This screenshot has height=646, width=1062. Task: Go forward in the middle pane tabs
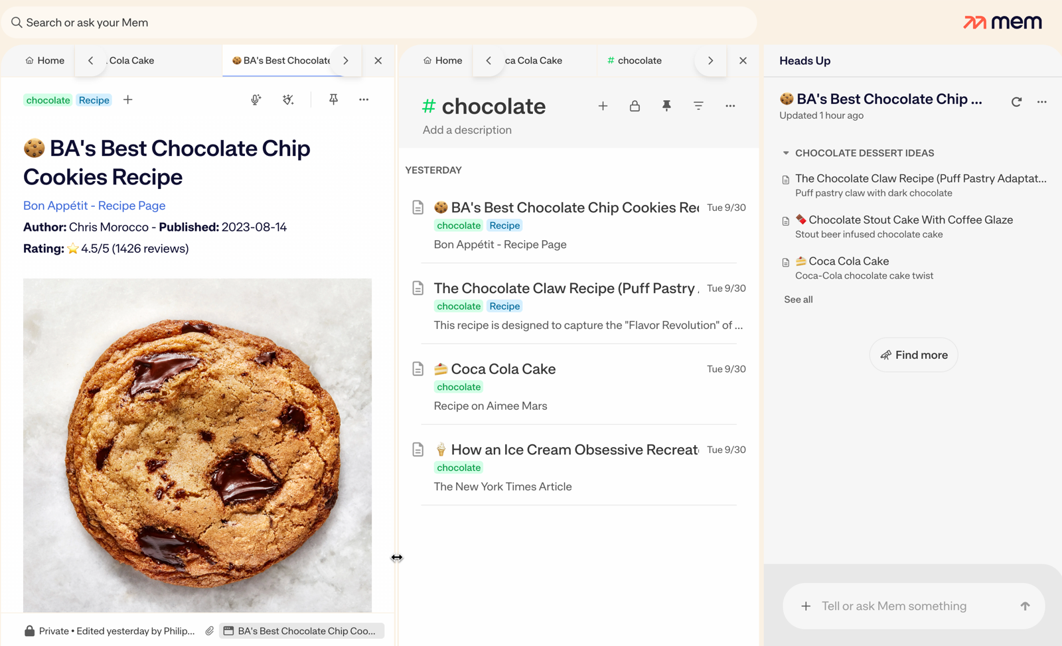[710, 60]
